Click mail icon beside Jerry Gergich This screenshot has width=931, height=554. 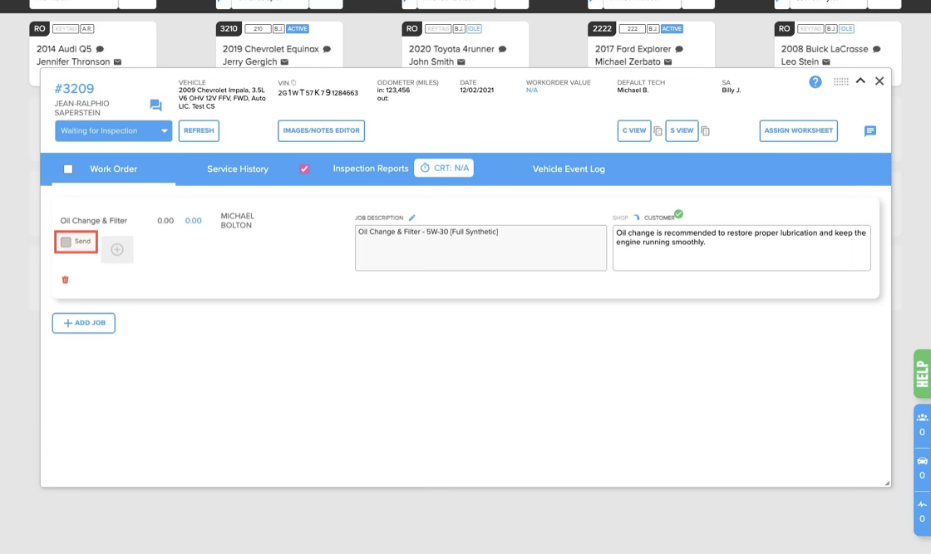[x=284, y=61]
